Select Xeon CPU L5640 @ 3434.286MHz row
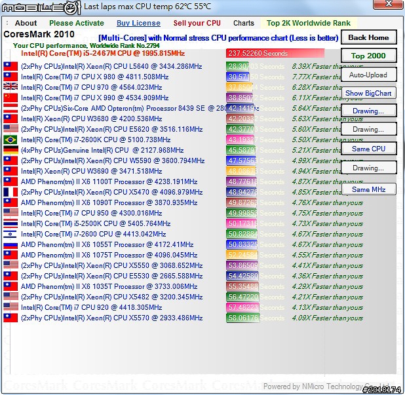Viewport: 405px width, 395px height. point(111,66)
